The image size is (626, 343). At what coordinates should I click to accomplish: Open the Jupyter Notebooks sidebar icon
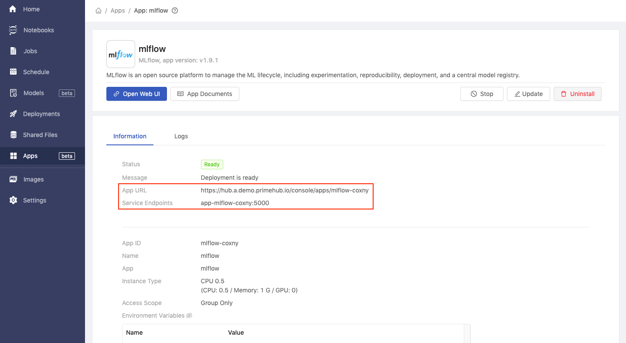pos(13,30)
